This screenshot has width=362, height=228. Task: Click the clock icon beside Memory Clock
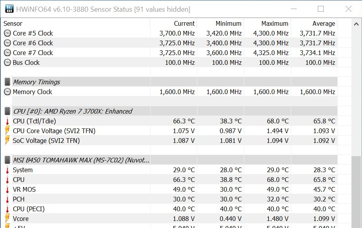pos(7,92)
